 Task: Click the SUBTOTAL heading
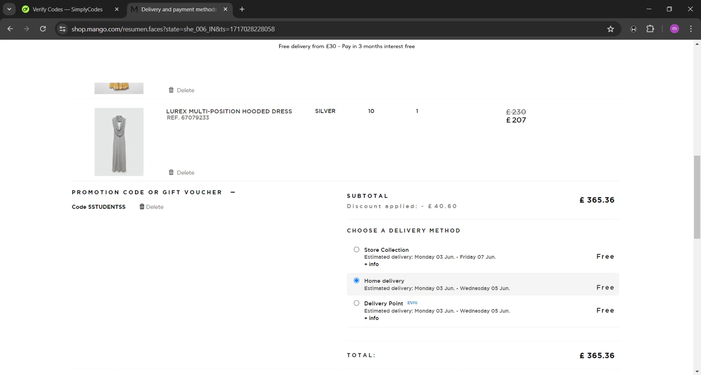367,196
